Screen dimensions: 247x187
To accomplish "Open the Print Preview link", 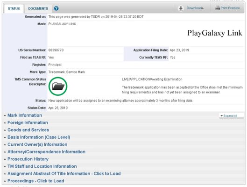I will [230, 8].
